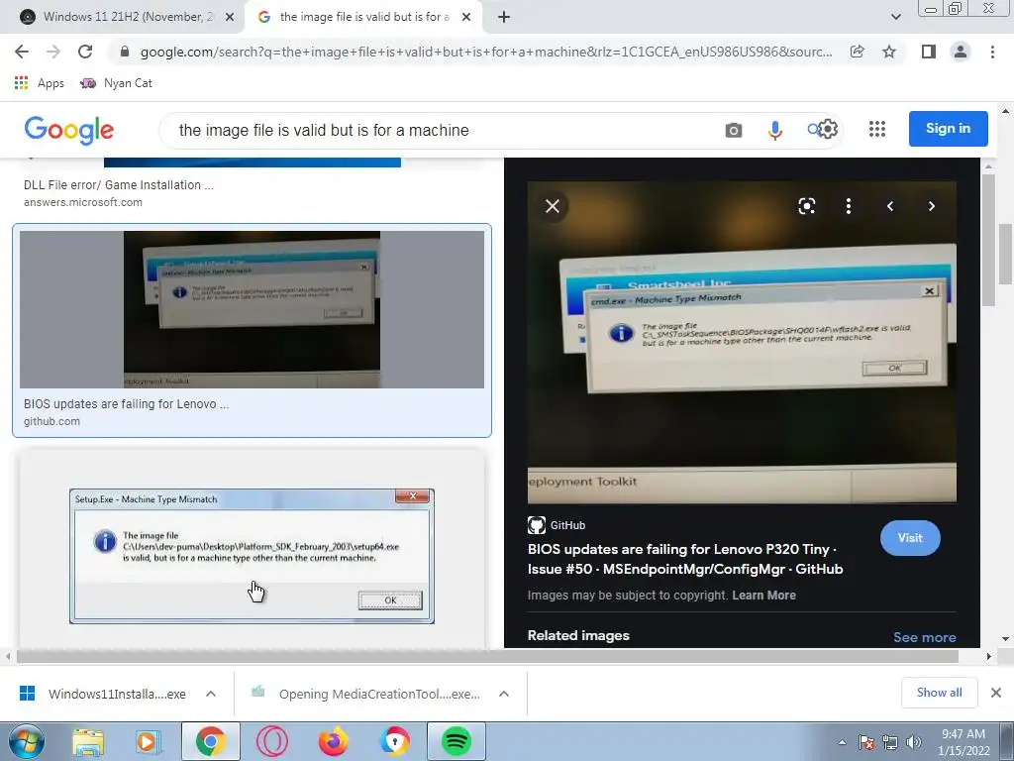
Task: Click the Visit button
Action: (910, 538)
